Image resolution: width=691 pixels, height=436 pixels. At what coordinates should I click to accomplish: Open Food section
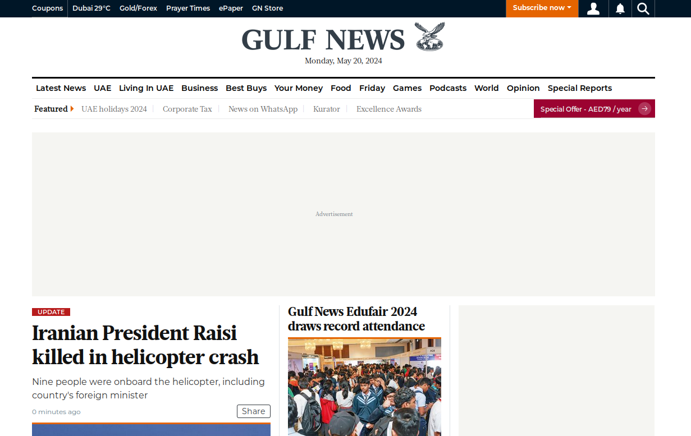click(x=341, y=88)
